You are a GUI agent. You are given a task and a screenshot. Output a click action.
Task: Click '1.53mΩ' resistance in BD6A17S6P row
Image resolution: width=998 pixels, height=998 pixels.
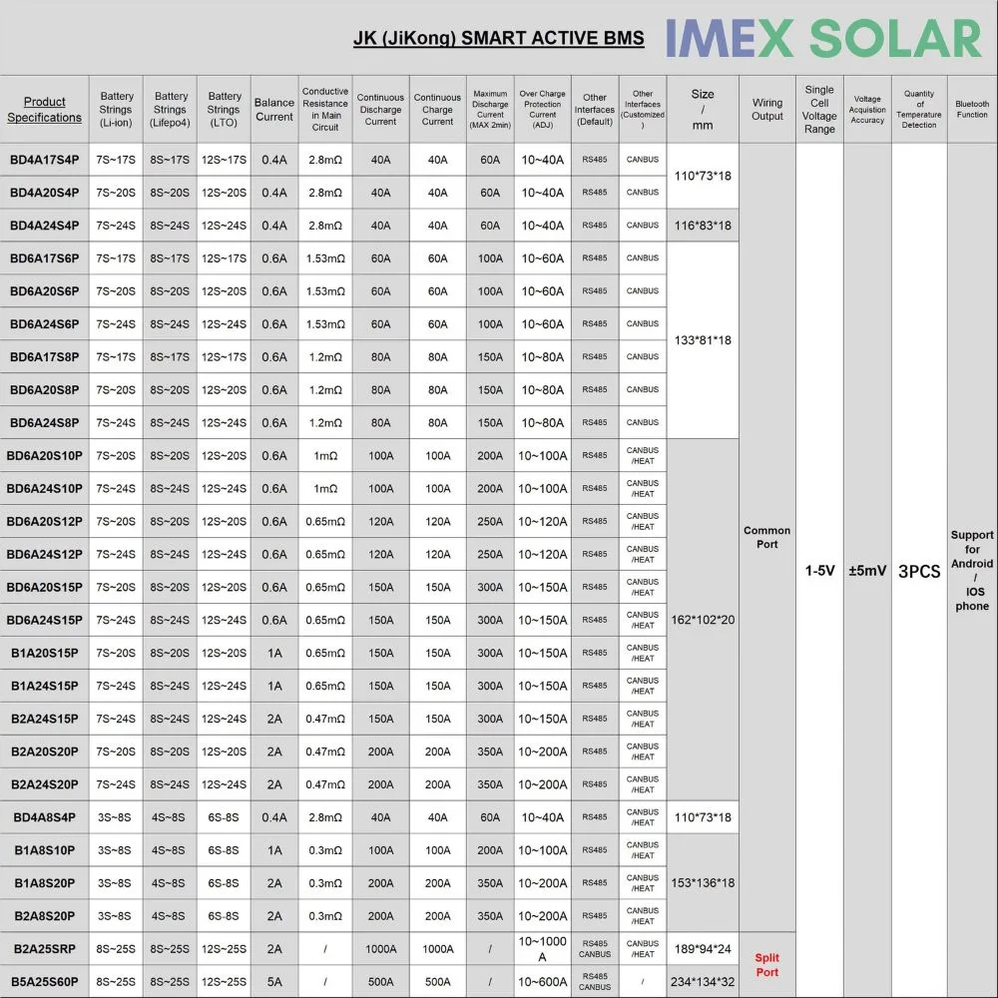tap(325, 258)
